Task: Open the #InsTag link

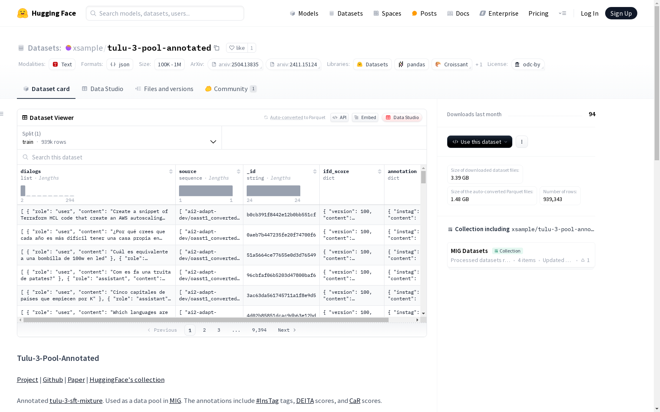Action: pyautogui.click(x=267, y=400)
